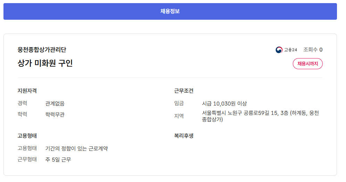This screenshot has width=346, height=182.
Task: Select the 근무조건 section heading
Action: coord(184,91)
